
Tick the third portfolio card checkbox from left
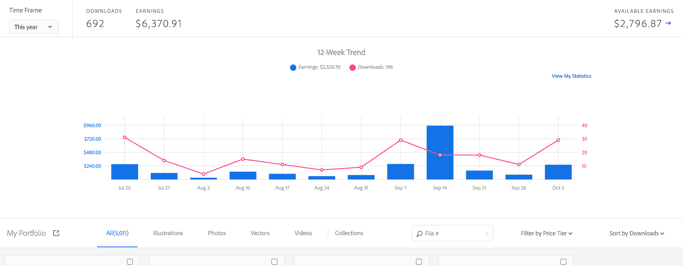pyautogui.click(x=419, y=262)
